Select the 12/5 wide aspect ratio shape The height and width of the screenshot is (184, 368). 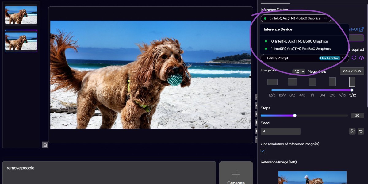272,82
